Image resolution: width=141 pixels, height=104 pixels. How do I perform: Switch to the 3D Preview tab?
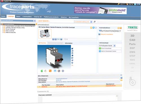[42, 43]
